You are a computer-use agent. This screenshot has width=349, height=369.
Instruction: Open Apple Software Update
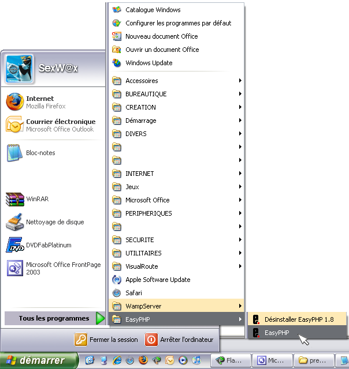pyautogui.click(x=176, y=280)
